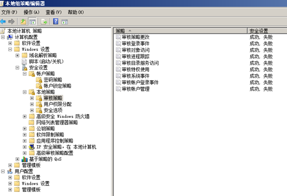Expand 高级安全 Windows 防火墙 node
The width and height of the screenshot is (287, 196).
[x=25, y=116]
